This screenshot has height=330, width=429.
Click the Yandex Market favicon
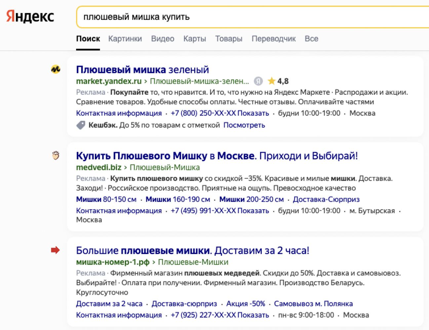[x=56, y=69]
